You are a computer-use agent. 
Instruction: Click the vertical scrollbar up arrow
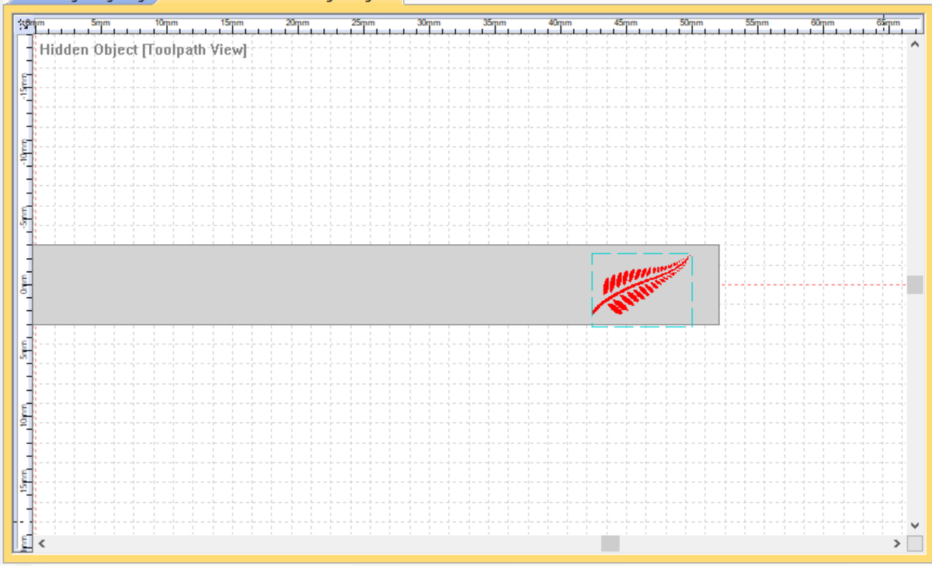pyautogui.click(x=914, y=45)
